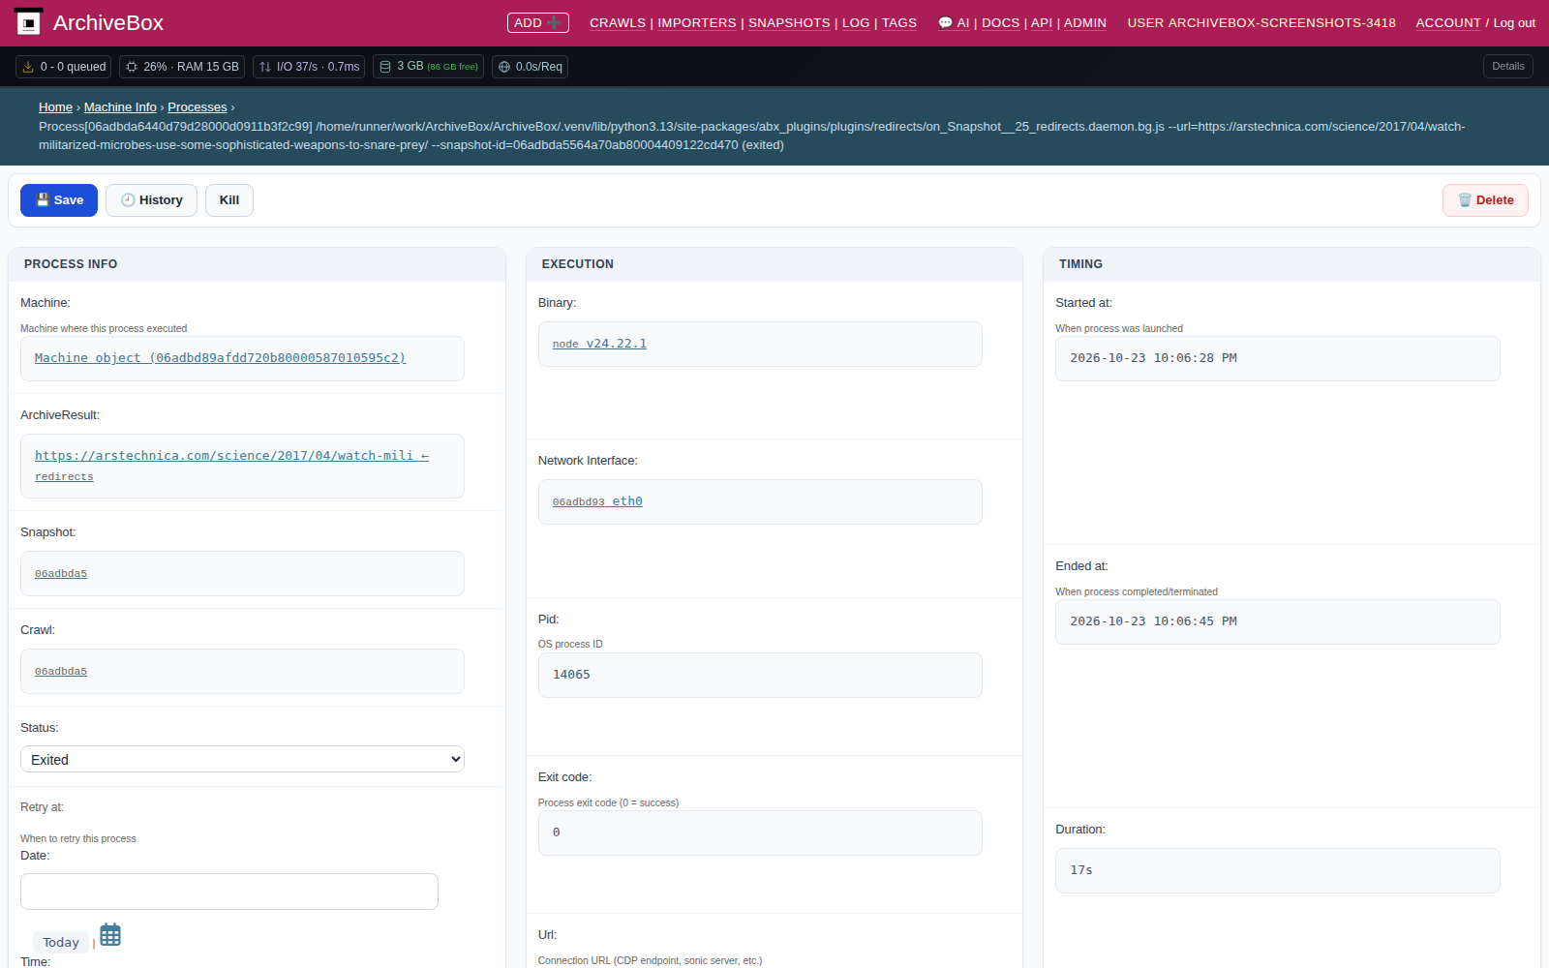Viewport: 1549px width, 968px height.
Task: Open the SNAPSHOTS menu item
Action: click(789, 22)
